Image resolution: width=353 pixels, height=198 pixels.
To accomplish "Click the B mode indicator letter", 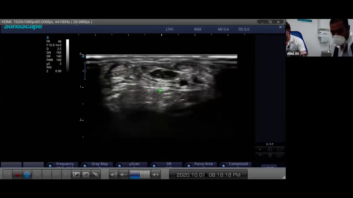I will tap(48, 38).
